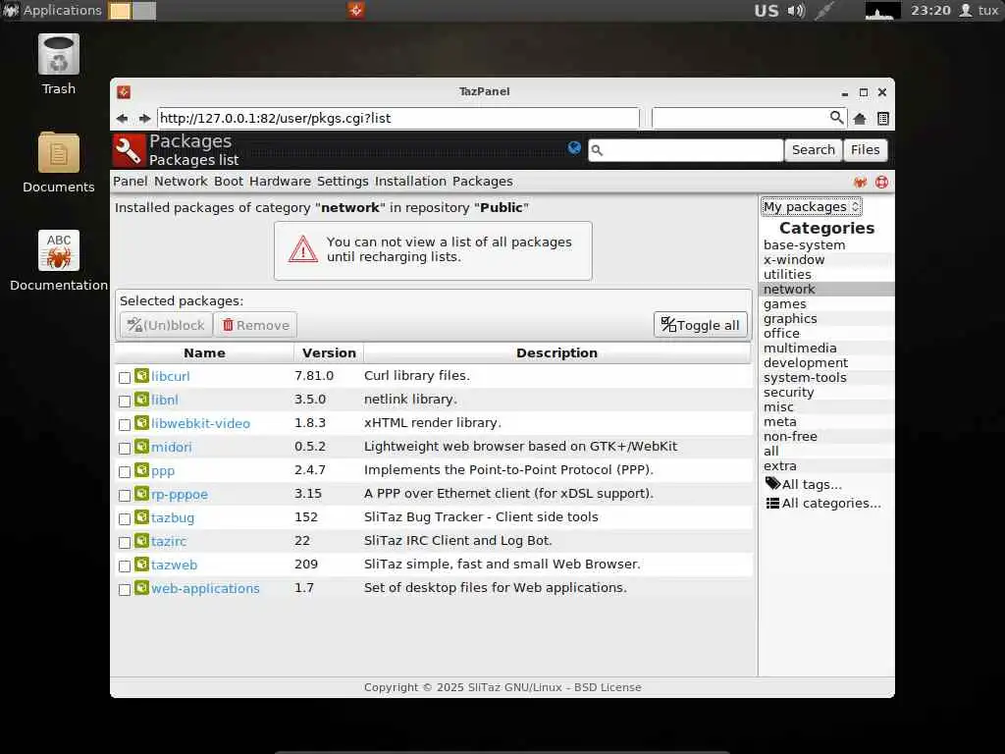Click the Remove button
The image size is (1005, 754).
click(256, 325)
